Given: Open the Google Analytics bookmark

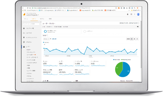Looking at the screenshot, I should (49, 10).
